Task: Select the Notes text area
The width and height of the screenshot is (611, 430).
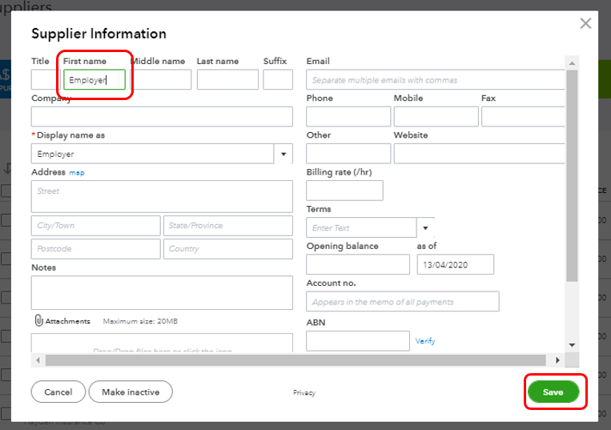Action: 162,293
